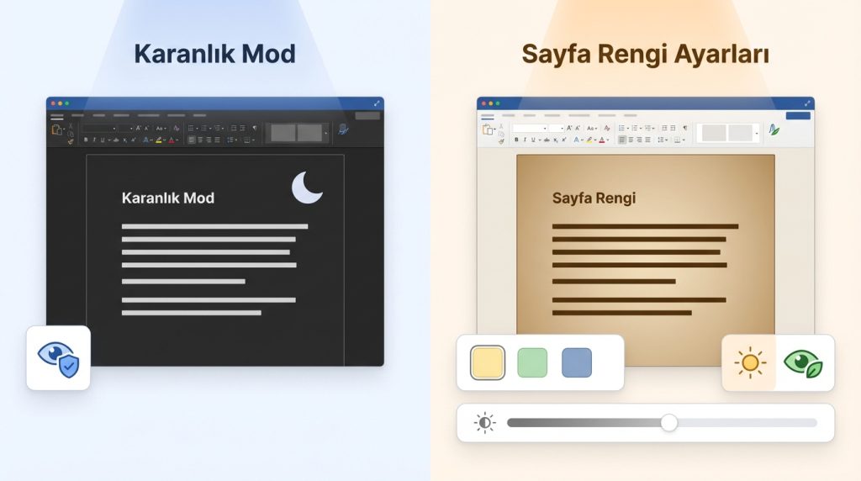Image resolution: width=861 pixels, height=481 pixels.
Task: Open the Editor pen icon in the dark window
Action: click(x=343, y=129)
